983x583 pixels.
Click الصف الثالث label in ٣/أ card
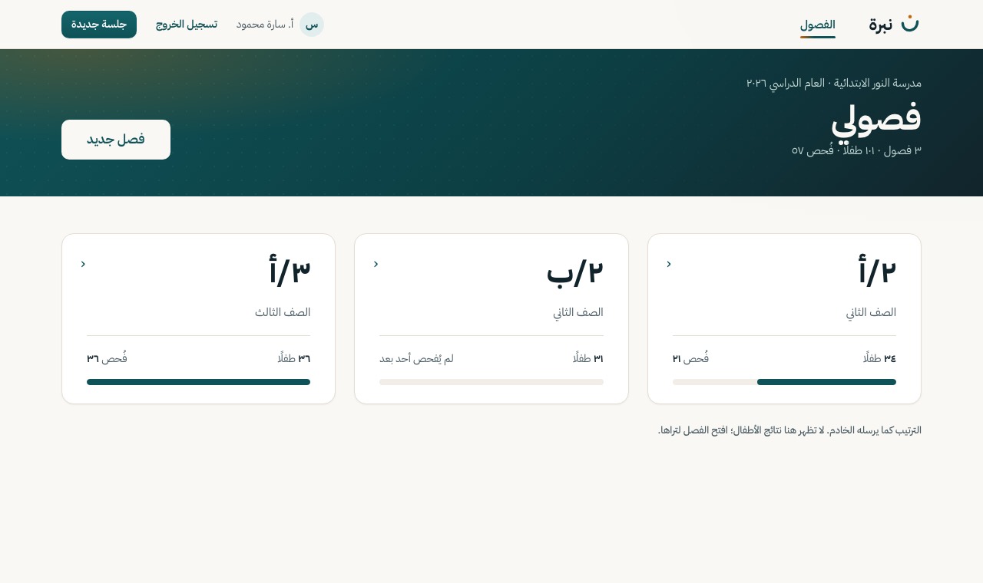(x=283, y=312)
